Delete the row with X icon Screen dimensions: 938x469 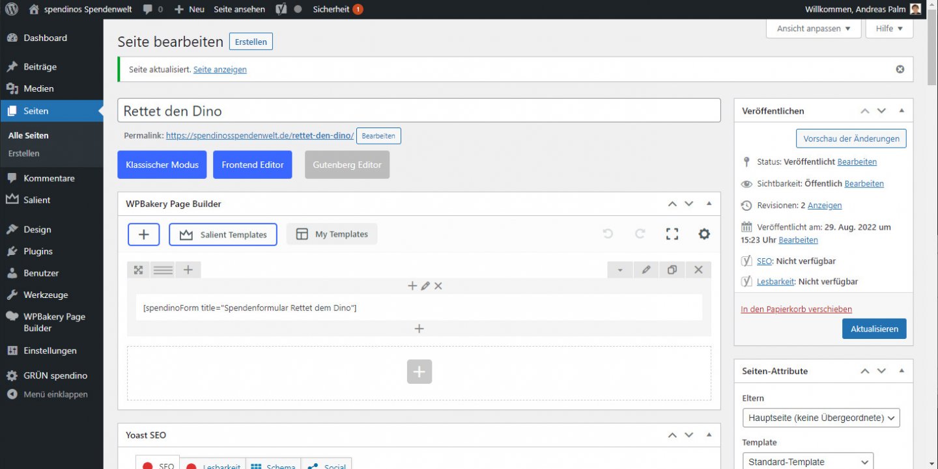pos(698,270)
